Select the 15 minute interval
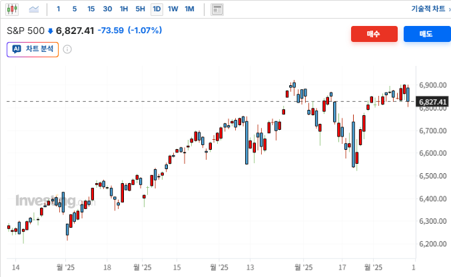Viewport: 451px width, 277px height. (x=91, y=9)
